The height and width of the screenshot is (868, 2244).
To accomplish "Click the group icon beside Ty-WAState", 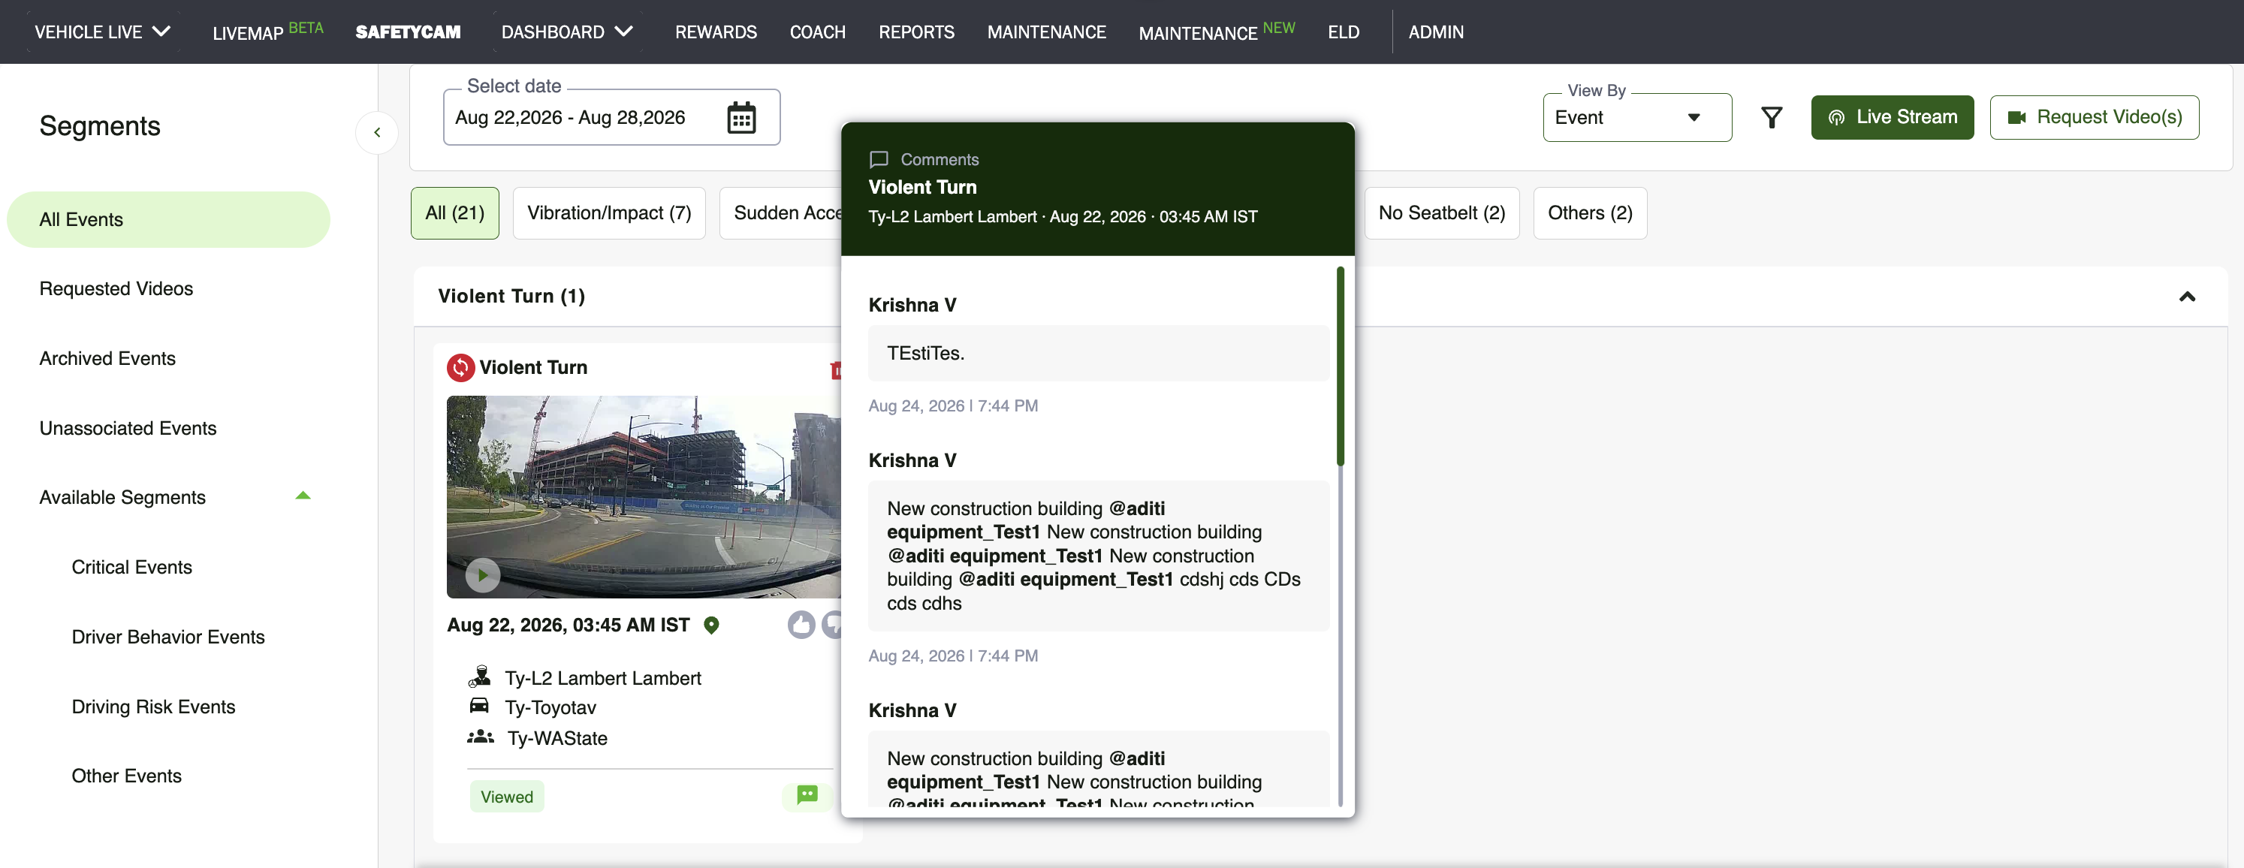I will click(480, 737).
